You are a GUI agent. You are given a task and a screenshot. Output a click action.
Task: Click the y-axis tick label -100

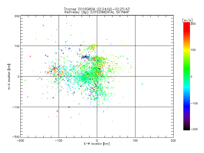[x=16, y=107]
